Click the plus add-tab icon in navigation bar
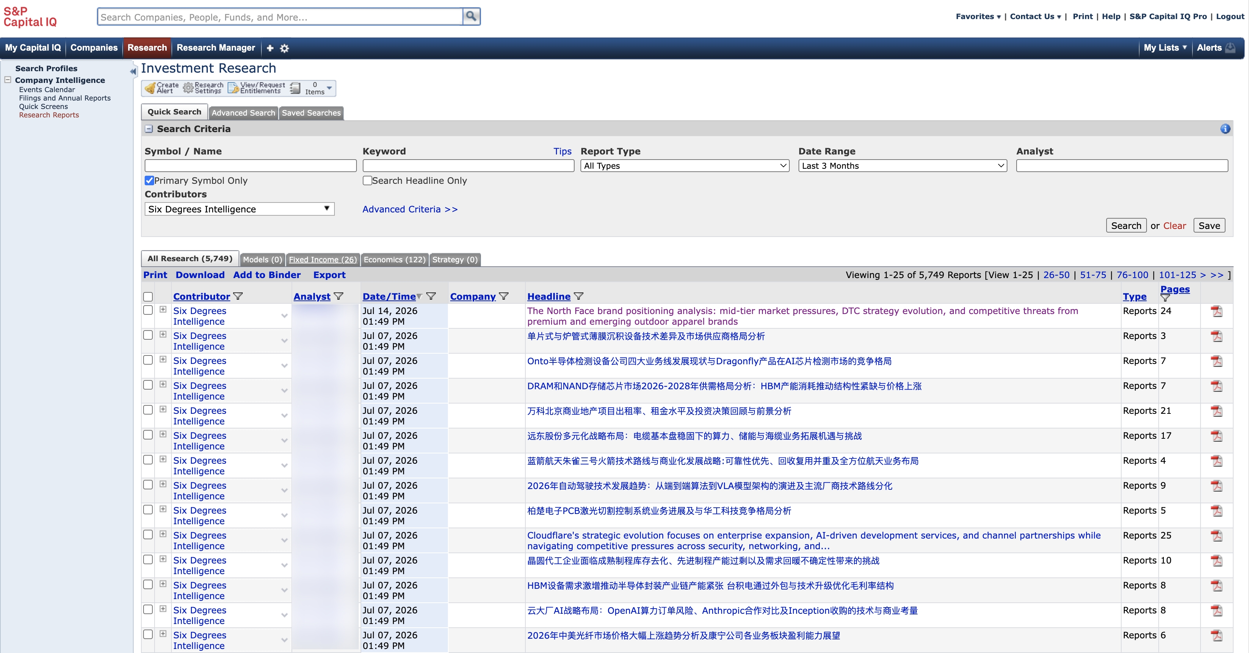Viewport: 1249px width, 653px height. point(270,48)
